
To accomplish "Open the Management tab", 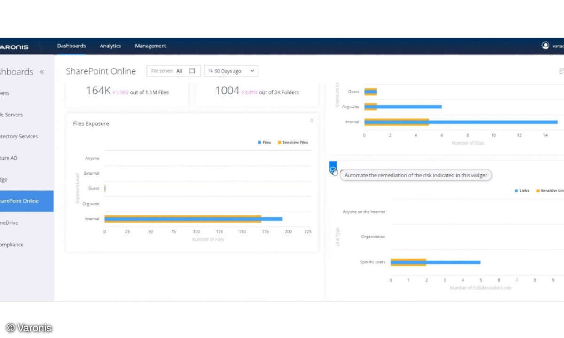I will [150, 46].
